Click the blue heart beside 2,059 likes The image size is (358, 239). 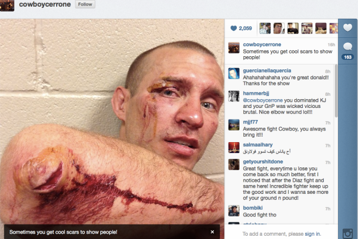[x=234, y=28]
